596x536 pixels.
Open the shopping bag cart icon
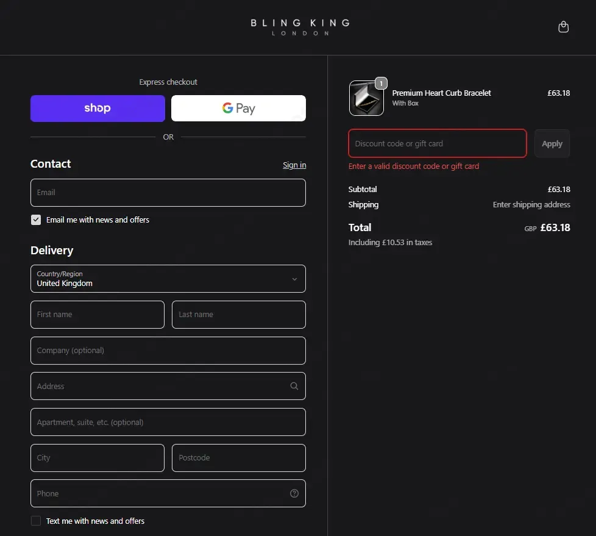(x=563, y=27)
